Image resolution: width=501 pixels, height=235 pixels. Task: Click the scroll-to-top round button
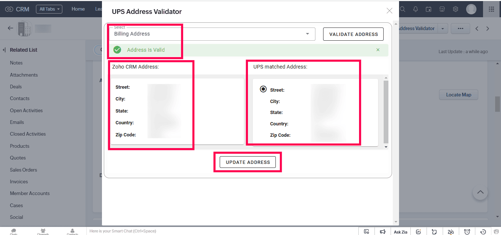click(480, 192)
